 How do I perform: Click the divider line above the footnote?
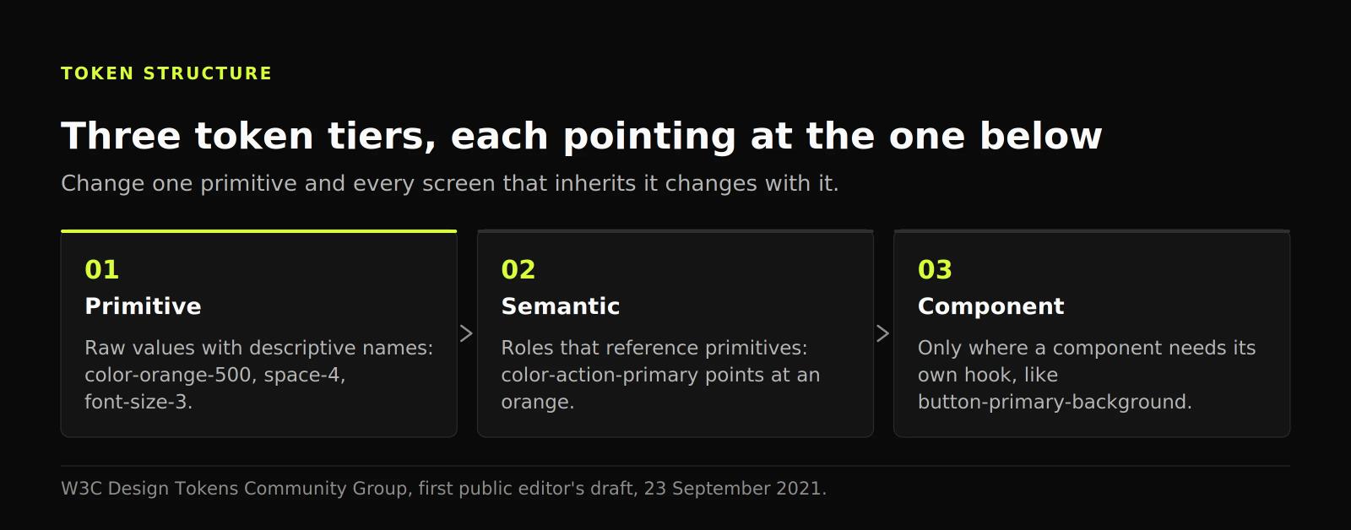coord(675,466)
